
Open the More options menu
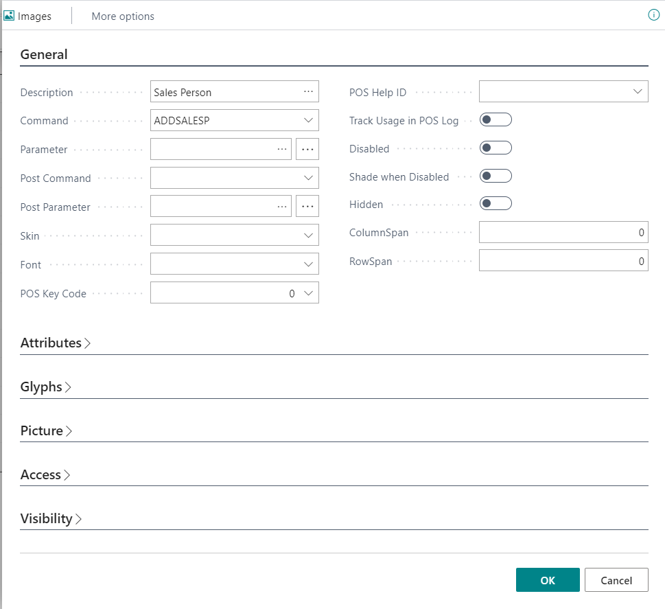[123, 16]
